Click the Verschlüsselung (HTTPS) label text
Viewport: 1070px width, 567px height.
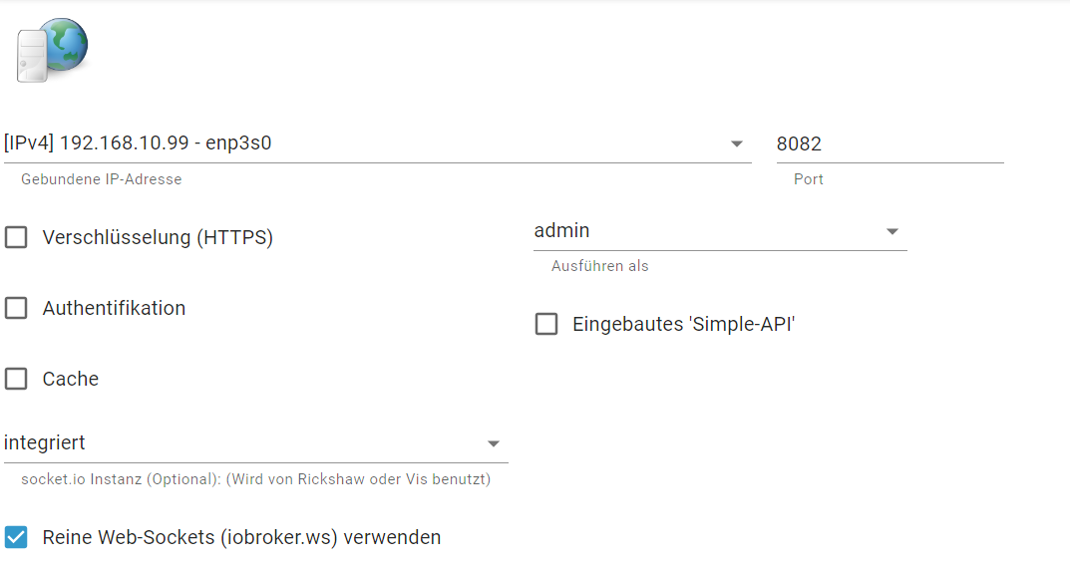(x=158, y=237)
